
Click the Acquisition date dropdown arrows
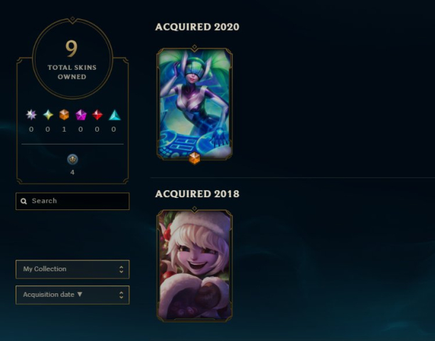pos(122,295)
